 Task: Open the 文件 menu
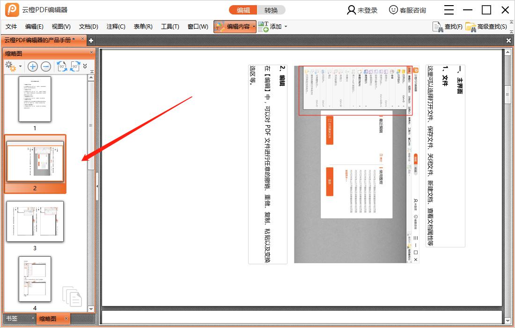[x=11, y=27]
